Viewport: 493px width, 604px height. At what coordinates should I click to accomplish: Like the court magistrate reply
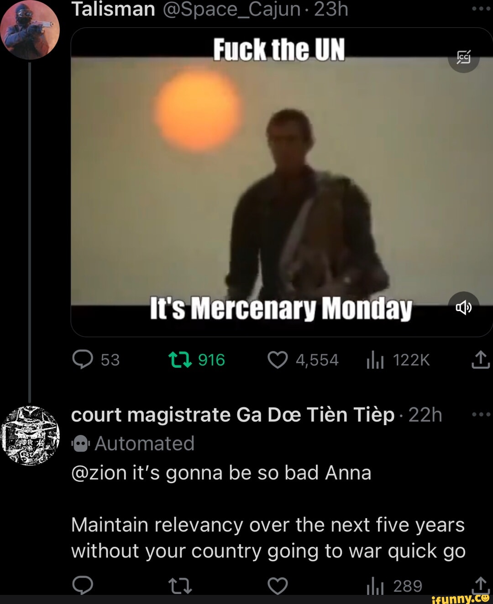tap(278, 585)
